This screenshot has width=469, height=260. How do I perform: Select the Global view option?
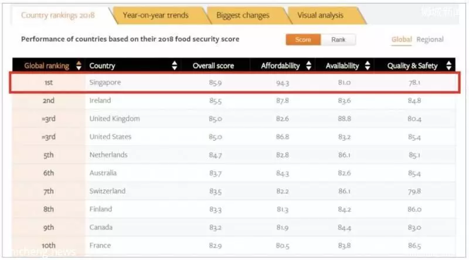pos(402,40)
